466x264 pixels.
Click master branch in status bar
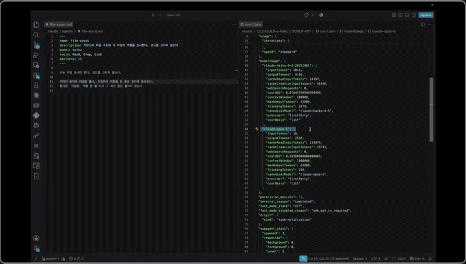click(x=50, y=259)
